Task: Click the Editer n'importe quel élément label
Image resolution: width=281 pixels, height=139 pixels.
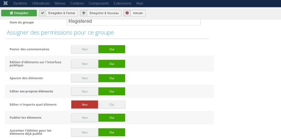Action: (33, 105)
